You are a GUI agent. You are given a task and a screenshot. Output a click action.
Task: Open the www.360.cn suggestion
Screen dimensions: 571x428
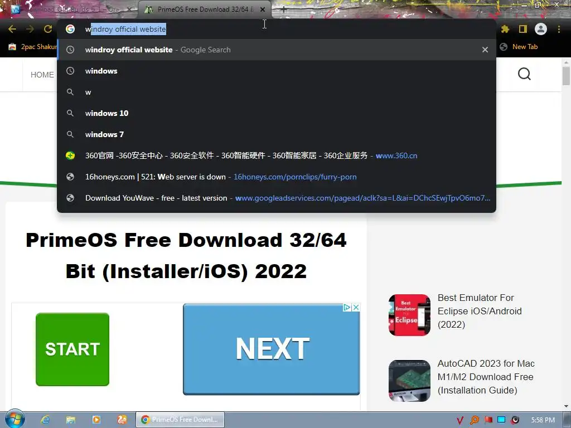click(x=277, y=155)
